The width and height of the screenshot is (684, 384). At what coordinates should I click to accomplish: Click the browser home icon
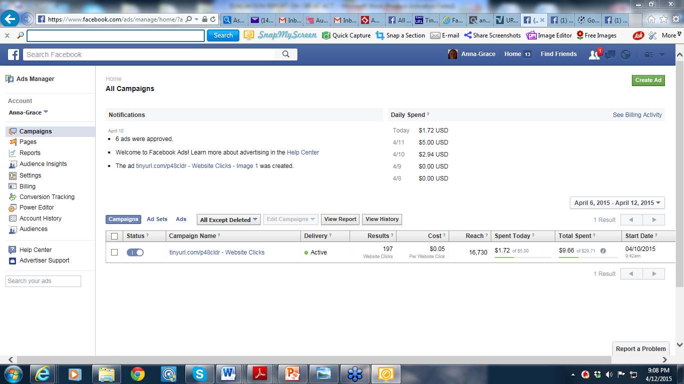pos(651,19)
